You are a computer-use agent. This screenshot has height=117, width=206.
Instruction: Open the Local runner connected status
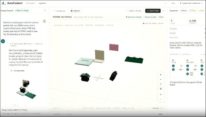click(191, 3)
